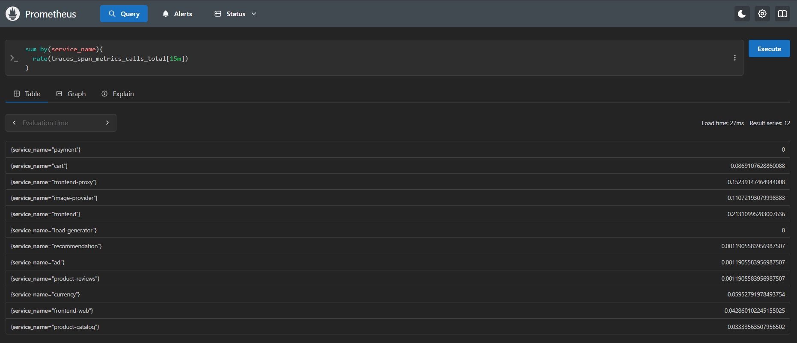Select the service_name="ad" row label
Viewport: 797px width, 343px height.
pyautogui.click(x=38, y=262)
